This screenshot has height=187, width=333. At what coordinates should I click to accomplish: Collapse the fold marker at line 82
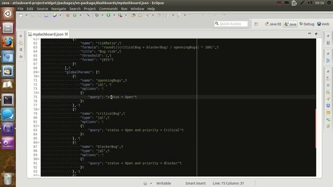pyautogui.click(x=39, y=126)
